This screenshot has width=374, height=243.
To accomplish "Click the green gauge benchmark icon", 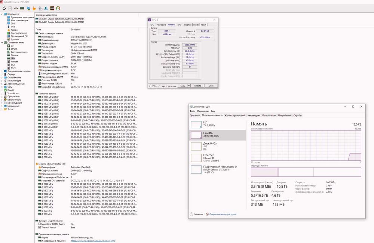I will pos(58,8).
